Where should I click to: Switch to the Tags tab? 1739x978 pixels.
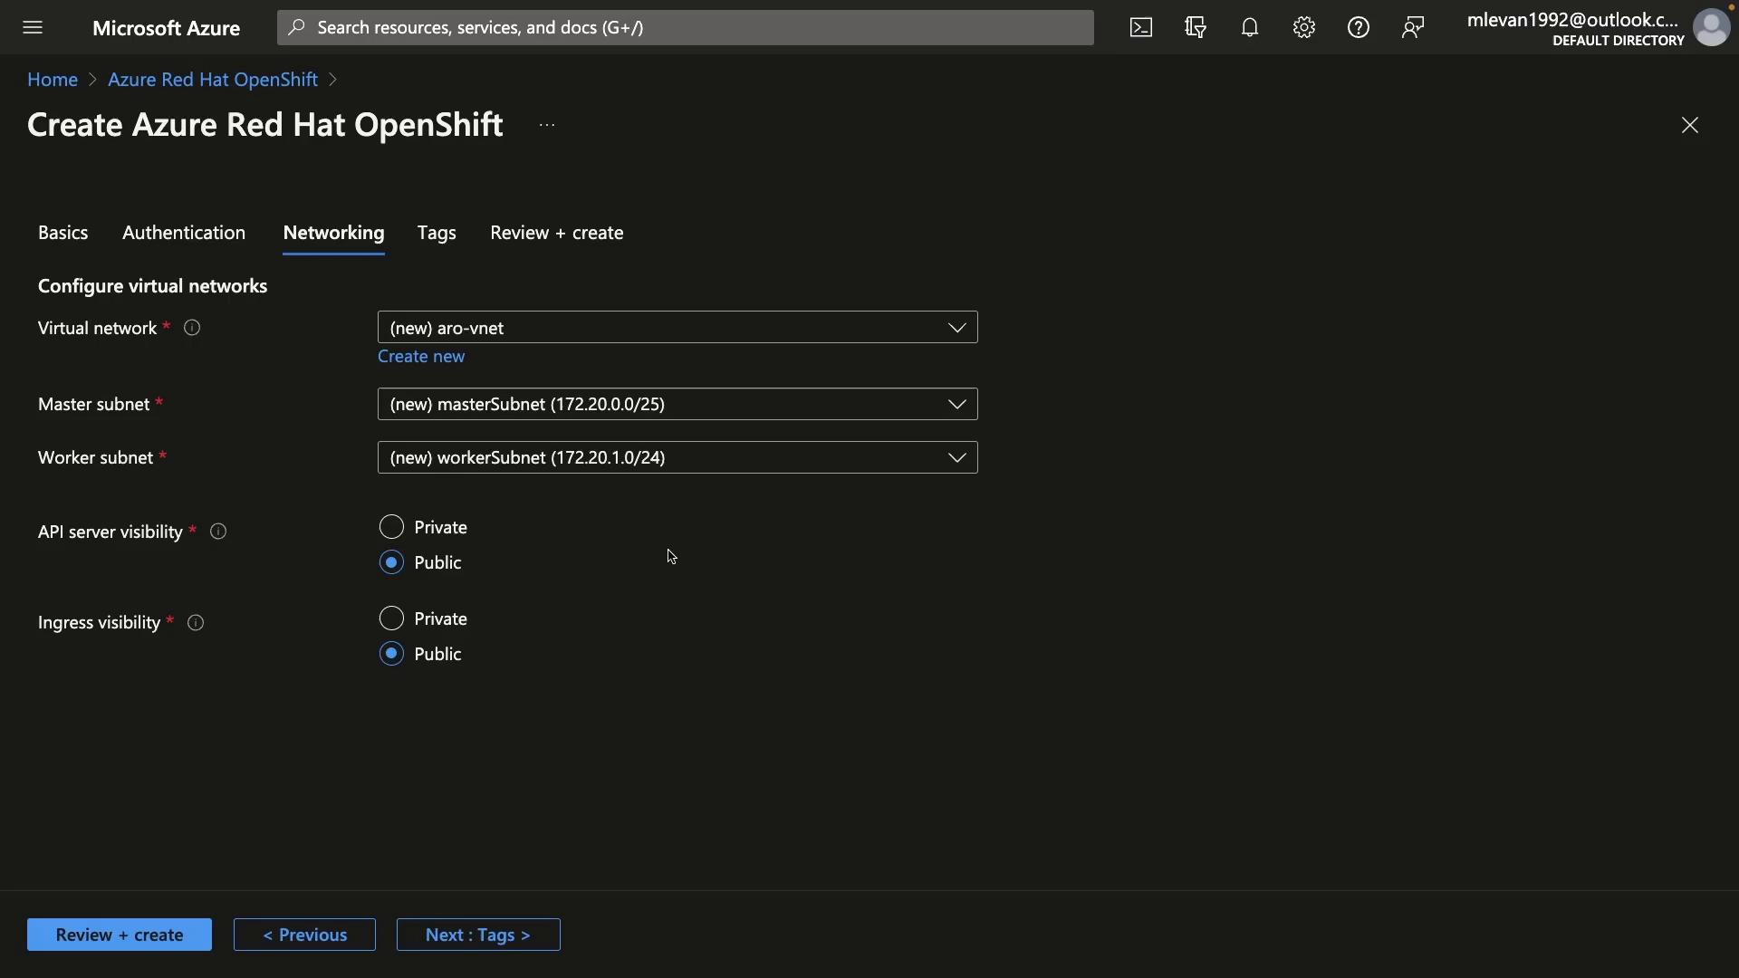[437, 233]
